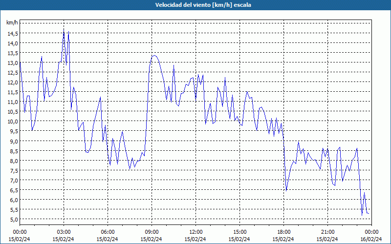Click the 14,0 y-axis label

(x=13, y=43)
